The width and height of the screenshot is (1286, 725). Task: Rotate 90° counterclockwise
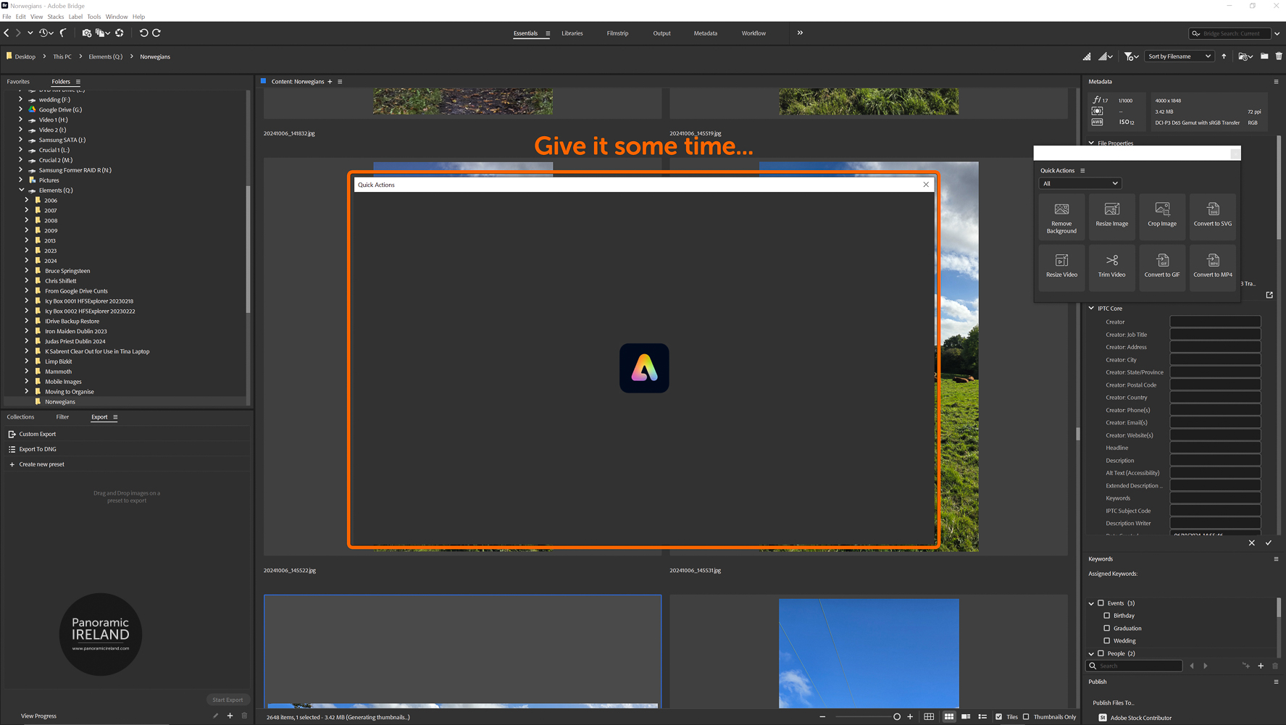pos(143,33)
